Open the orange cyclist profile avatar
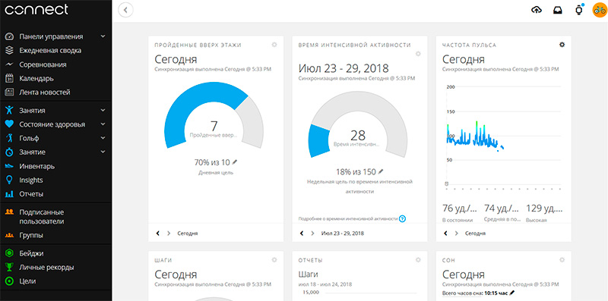The width and height of the screenshot is (608, 301). tap(600, 10)
